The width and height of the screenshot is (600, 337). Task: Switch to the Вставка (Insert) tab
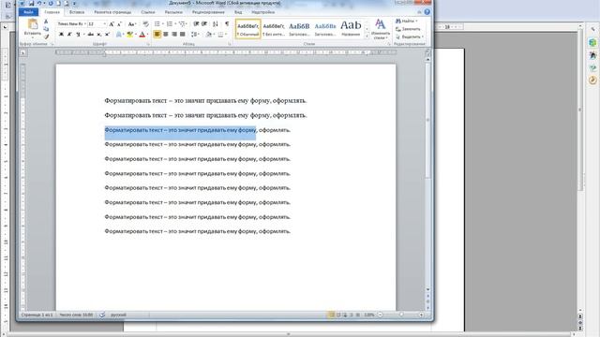pos(77,12)
